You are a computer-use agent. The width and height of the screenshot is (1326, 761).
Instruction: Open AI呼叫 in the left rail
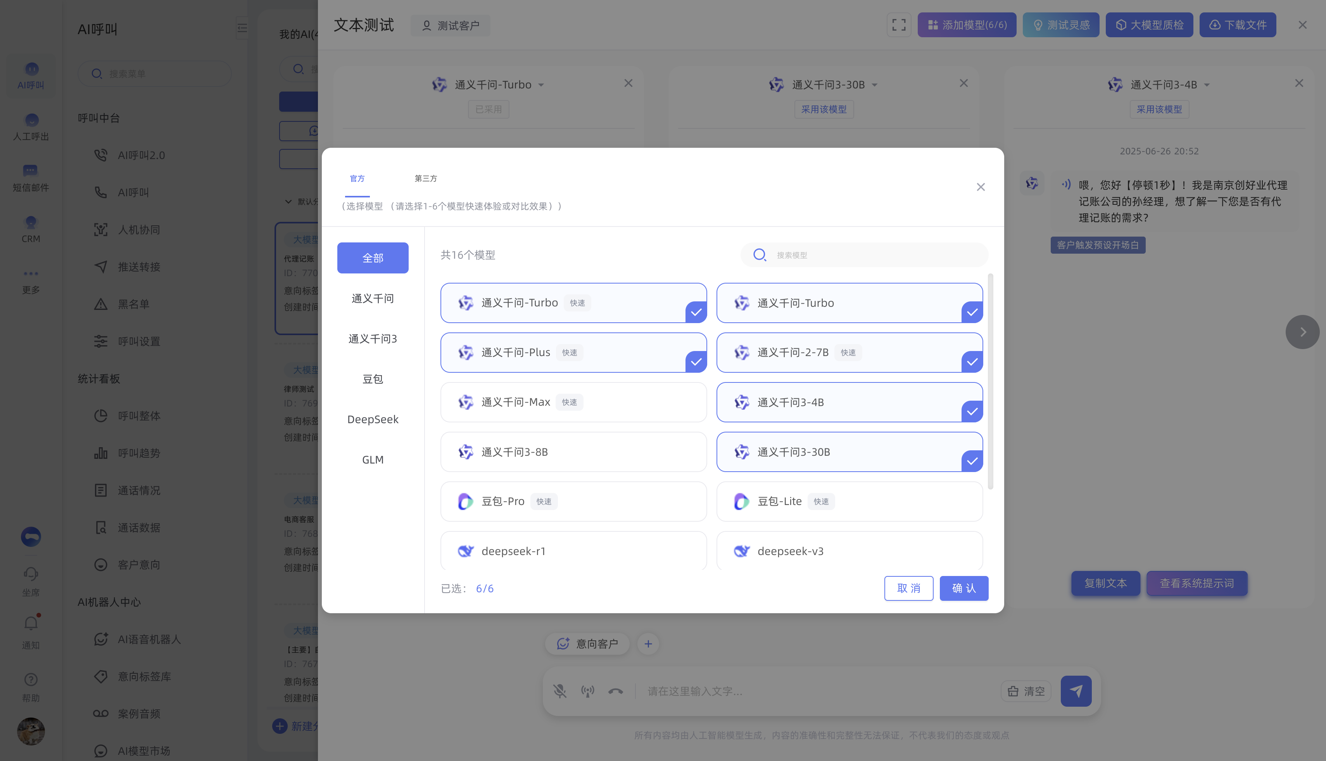click(x=31, y=76)
